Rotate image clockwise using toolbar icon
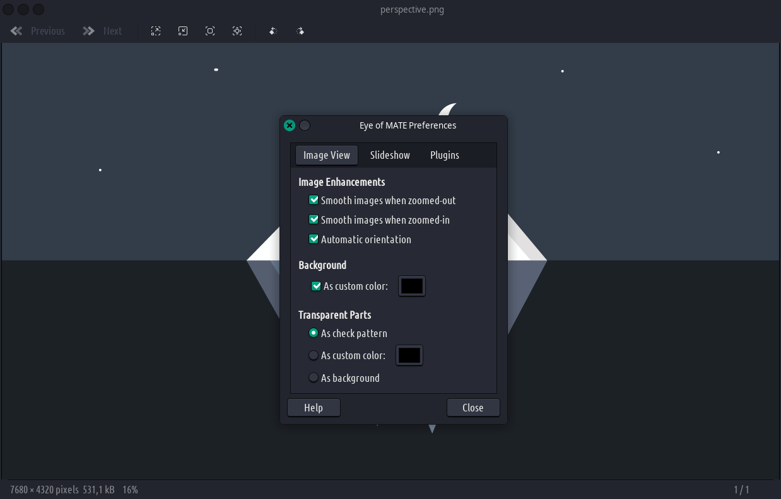 [x=300, y=31]
